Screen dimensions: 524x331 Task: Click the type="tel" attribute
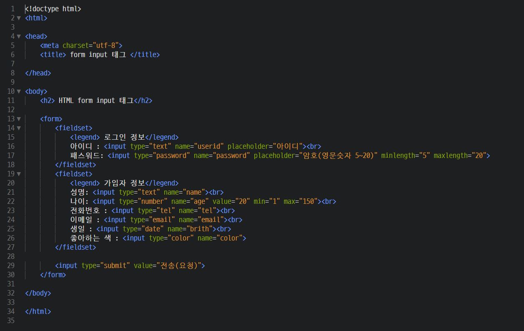point(156,211)
